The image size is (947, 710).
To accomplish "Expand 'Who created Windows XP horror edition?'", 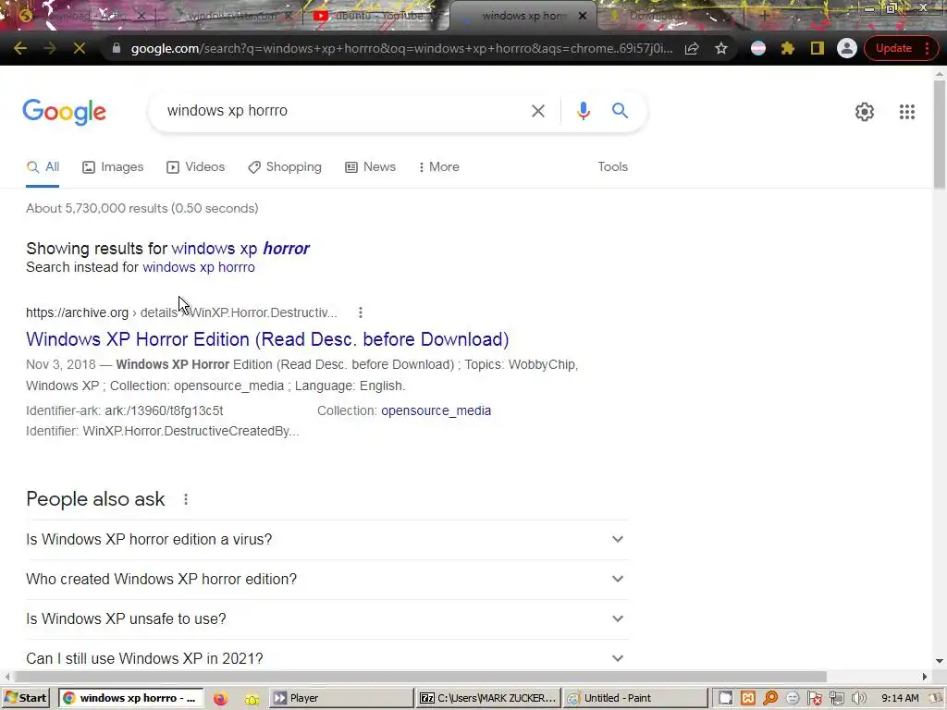I will pyautogui.click(x=327, y=579).
